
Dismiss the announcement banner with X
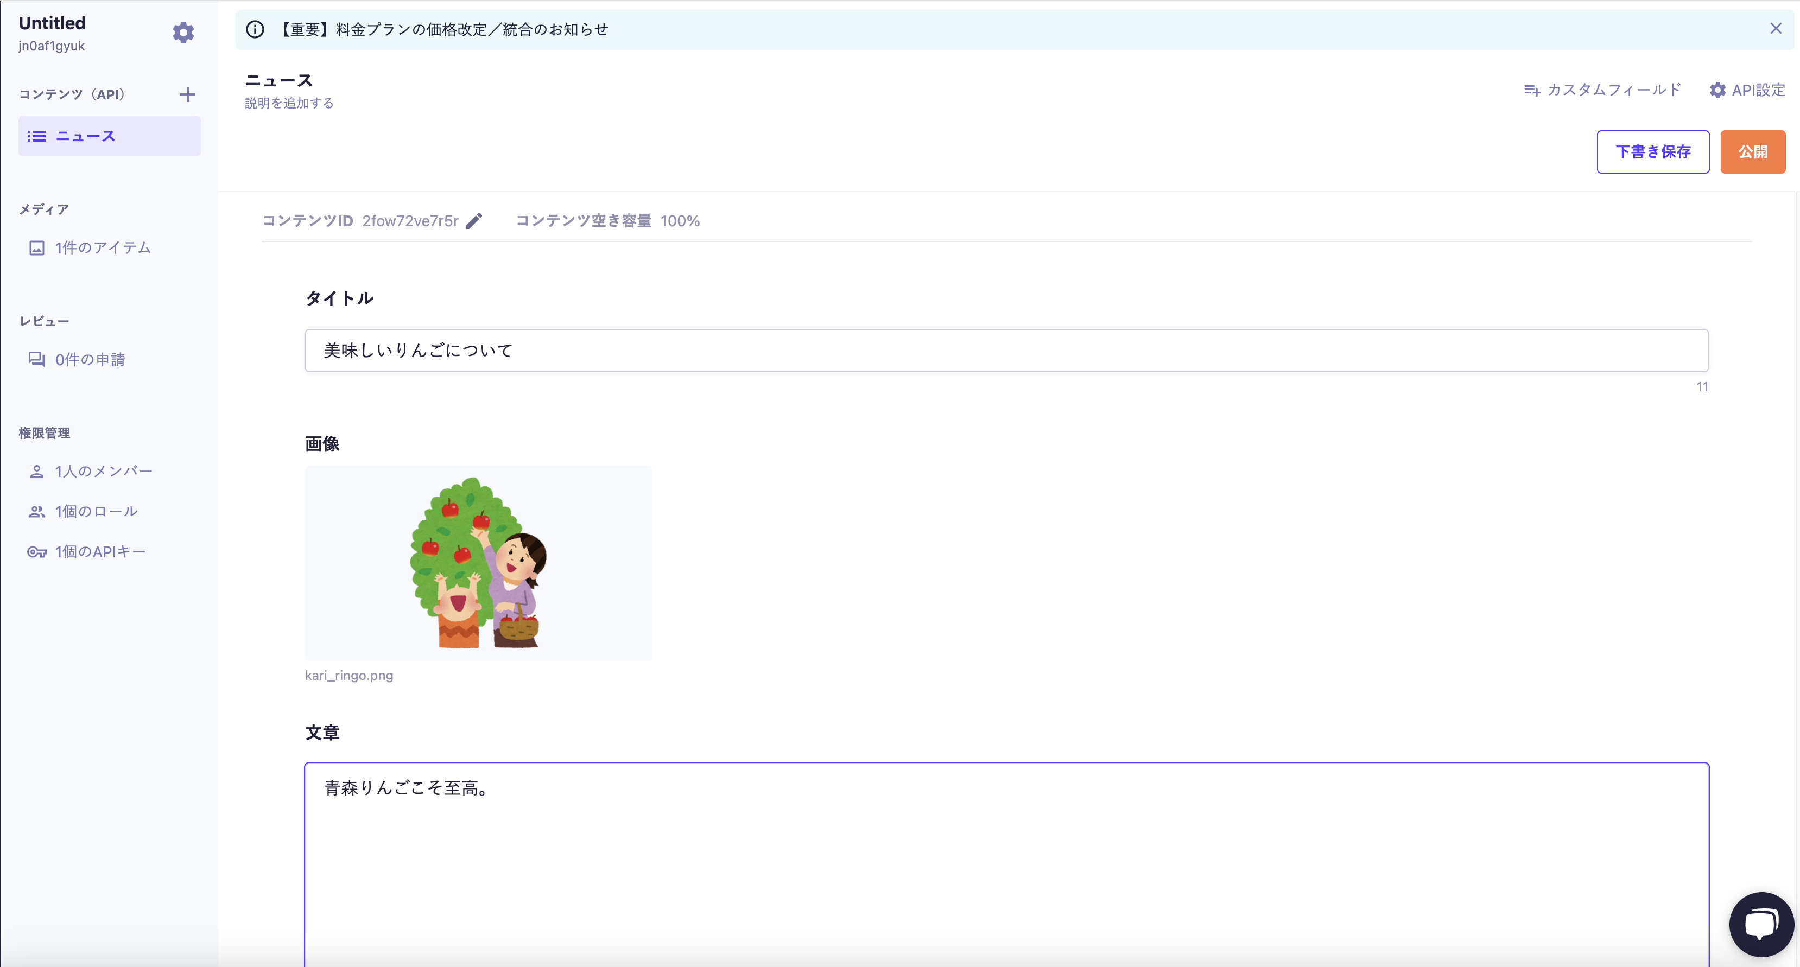[x=1776, y=28]
